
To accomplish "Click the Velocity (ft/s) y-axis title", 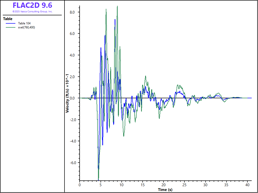I will pos(67,93).
